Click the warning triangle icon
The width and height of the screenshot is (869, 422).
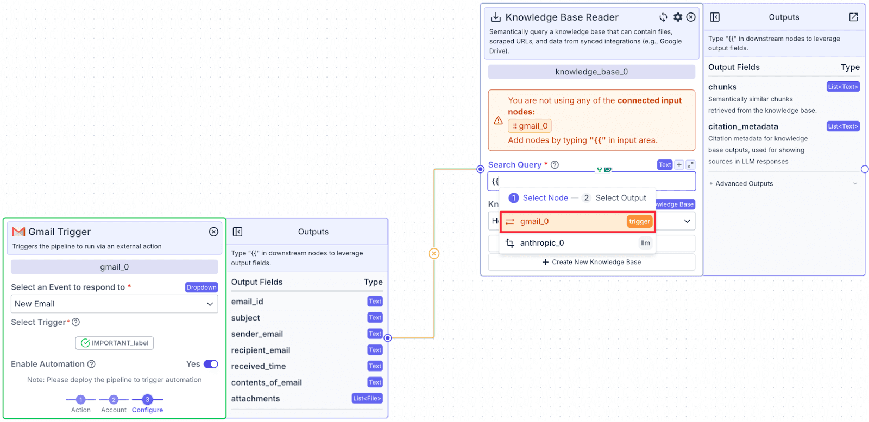(x=498, y=120)
